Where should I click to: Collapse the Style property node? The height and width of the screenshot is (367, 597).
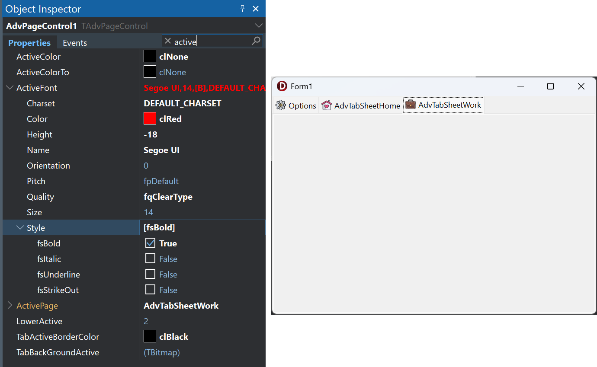[x=20, y=228]
